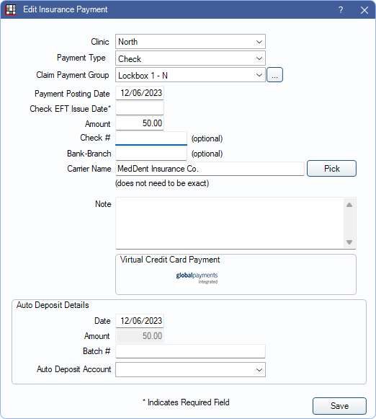Viewport: 376px width, 419px height.
Task: Click the globalpayments Integrated logo
Action: pyautogui.click(x=197, y=278)
